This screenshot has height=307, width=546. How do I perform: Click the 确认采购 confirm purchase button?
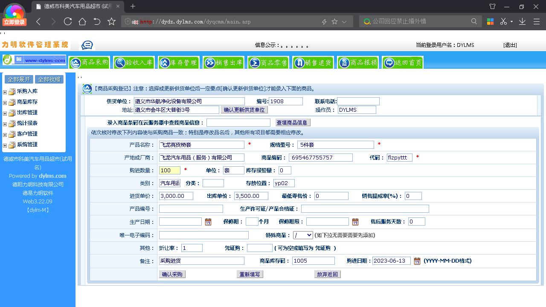[x=172, y=274]
